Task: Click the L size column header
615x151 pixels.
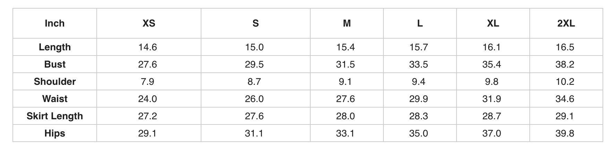Action: 420,23
